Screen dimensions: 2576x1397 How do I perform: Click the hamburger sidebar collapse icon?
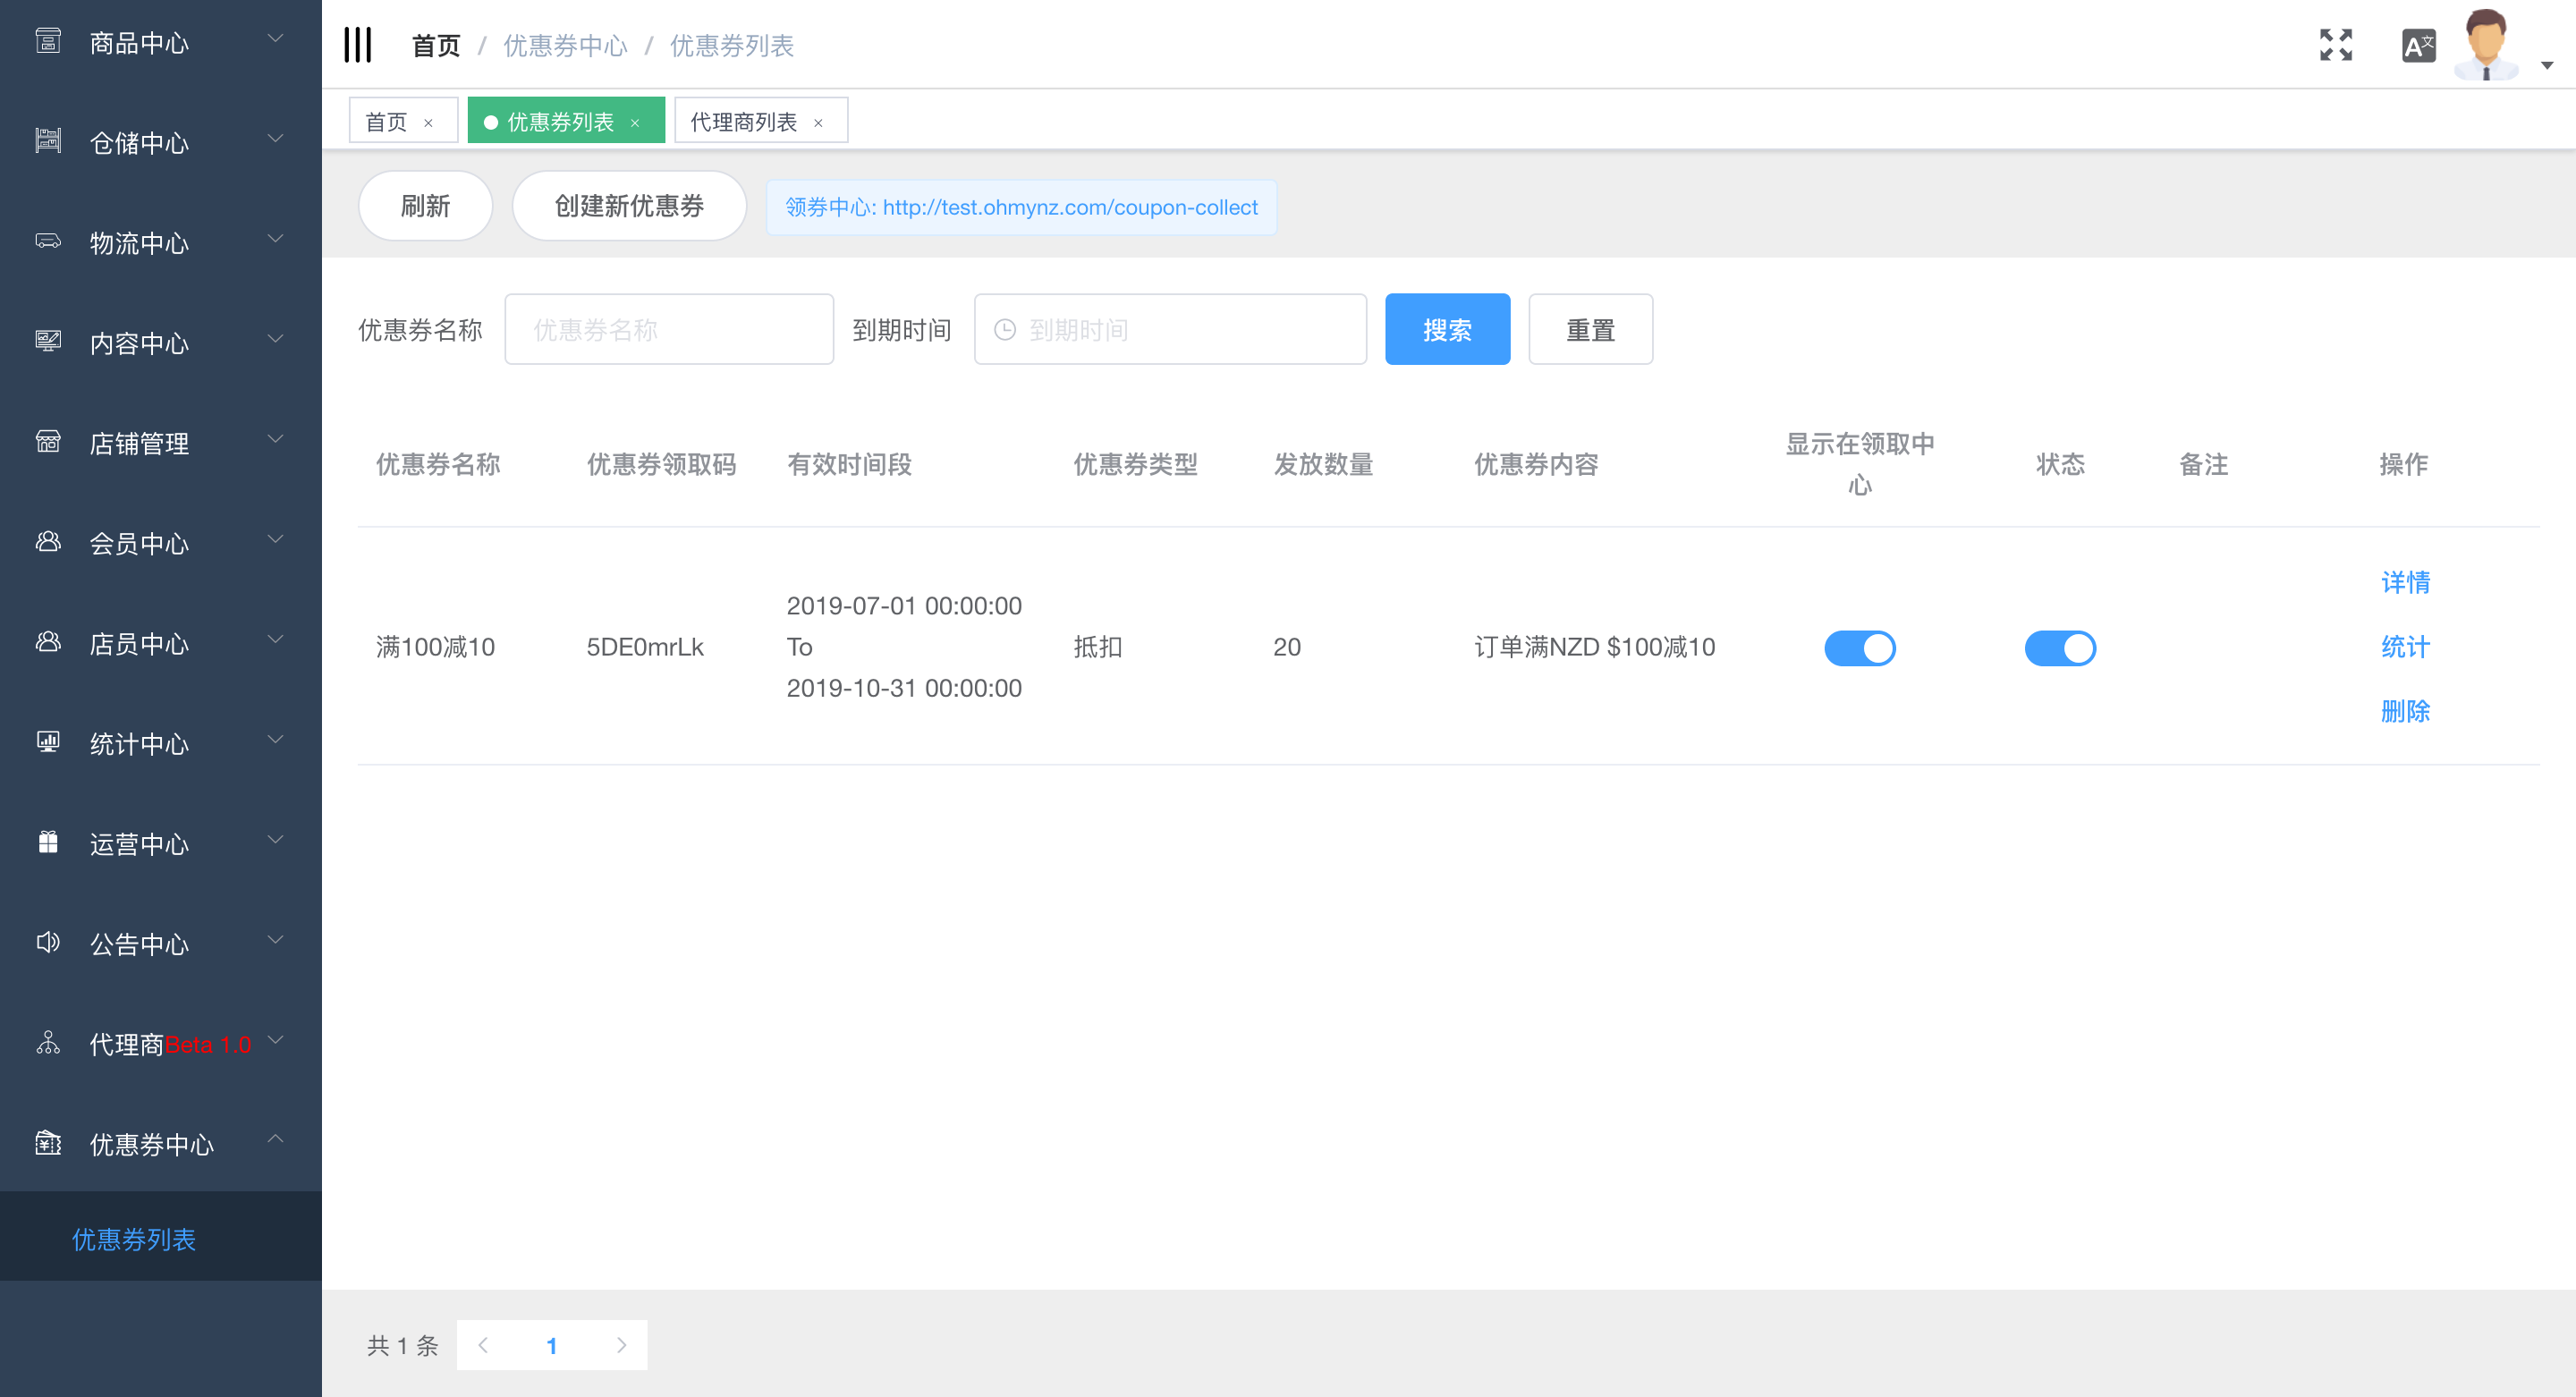coord(357,45)
